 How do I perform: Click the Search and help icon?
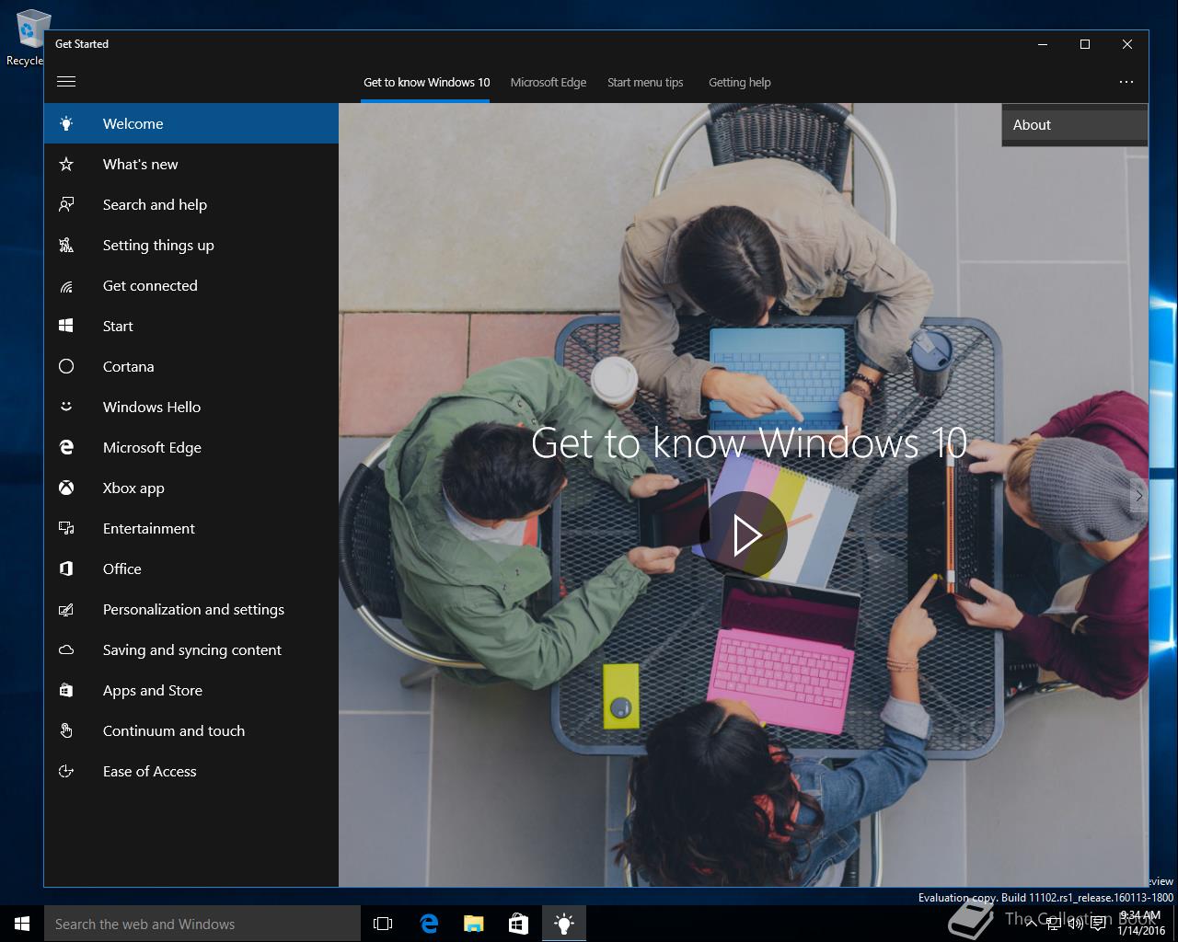tap(66, 204)
